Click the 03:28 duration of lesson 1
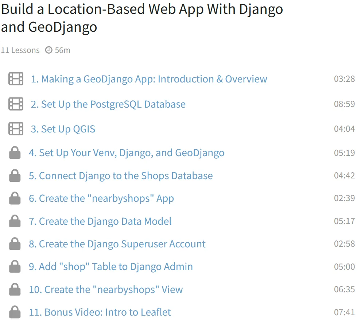This screenshot has height=320, width=357. (x=344, y=79)
